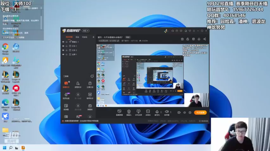Open the settings gear in bottom bar

[x=190, y=112]
